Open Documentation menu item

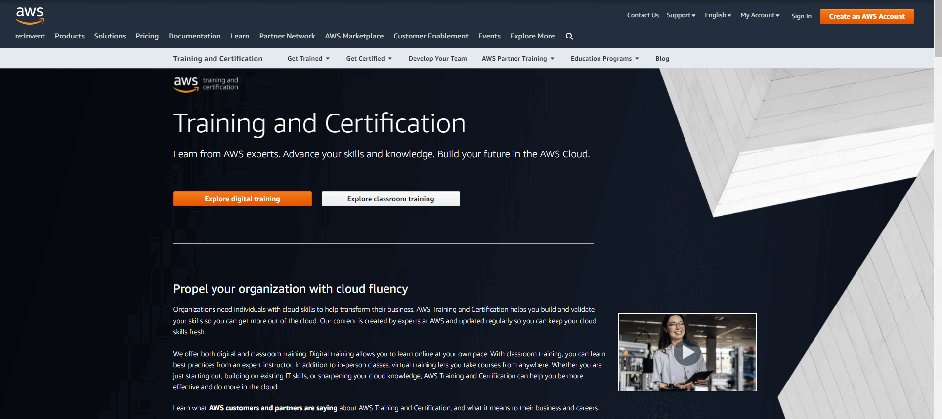coord(195,36)
